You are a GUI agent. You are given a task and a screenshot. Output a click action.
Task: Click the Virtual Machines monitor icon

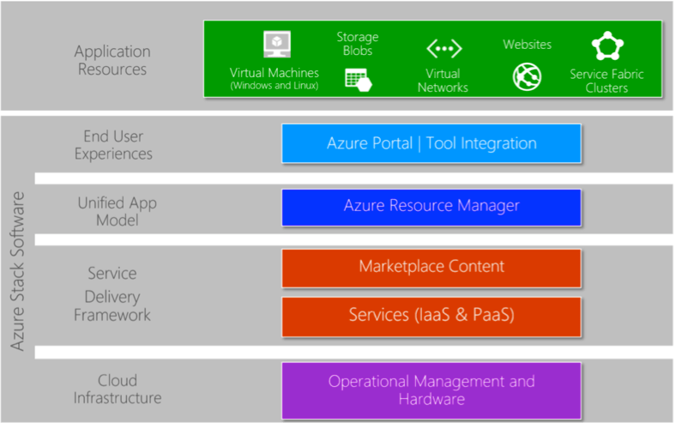point(276,45)
